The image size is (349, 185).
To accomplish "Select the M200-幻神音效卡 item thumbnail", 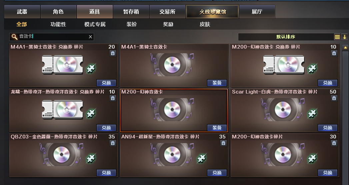I will coord(172,110).
